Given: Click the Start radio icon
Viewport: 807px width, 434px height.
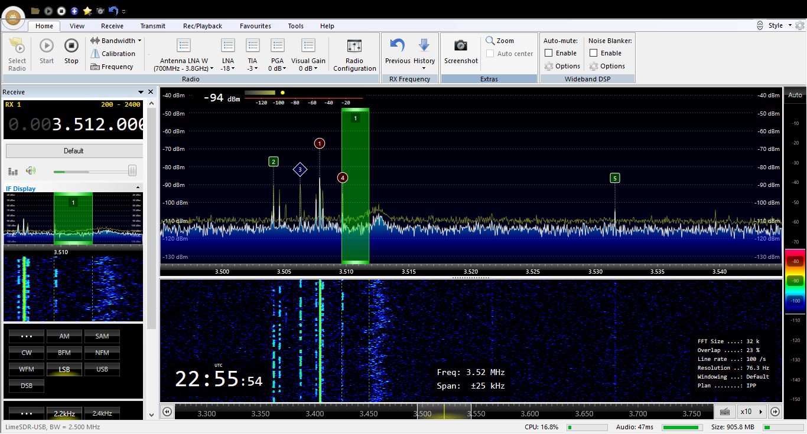Looking at the screenshot, I should [x=47, y=46].
